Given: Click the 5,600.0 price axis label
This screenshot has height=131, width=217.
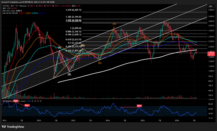Looking at the screenshot, I should point(211,16).
